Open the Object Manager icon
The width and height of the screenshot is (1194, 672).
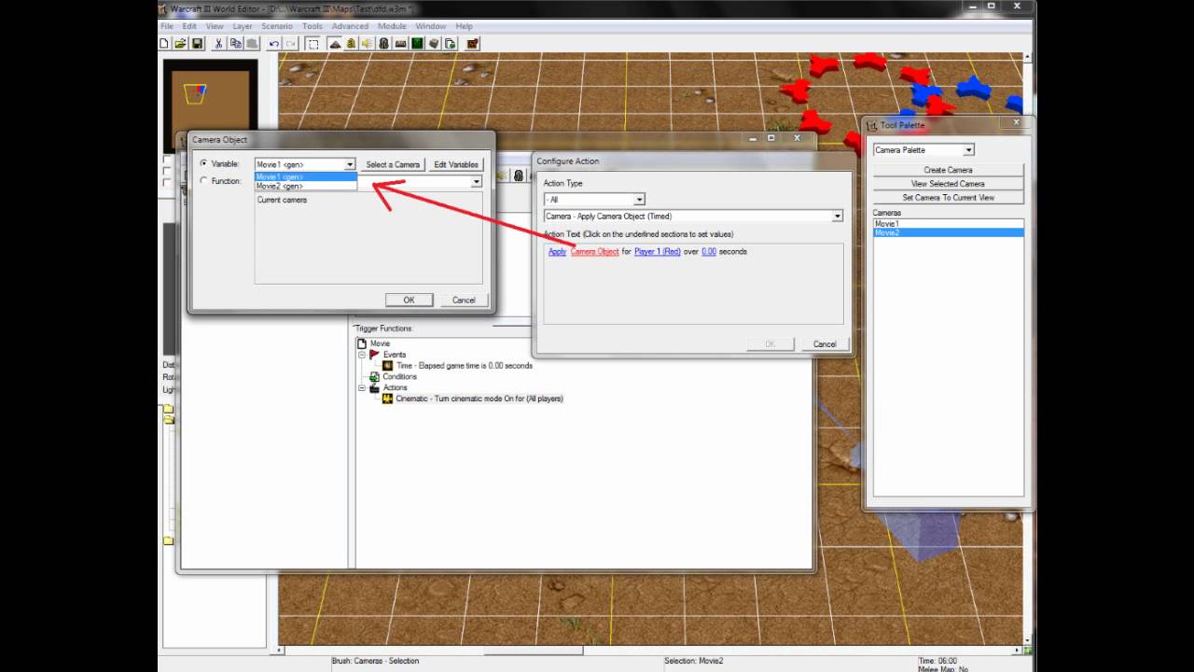click(433, 43)
